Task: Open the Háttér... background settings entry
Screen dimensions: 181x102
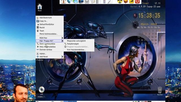Action: [50, 54]
